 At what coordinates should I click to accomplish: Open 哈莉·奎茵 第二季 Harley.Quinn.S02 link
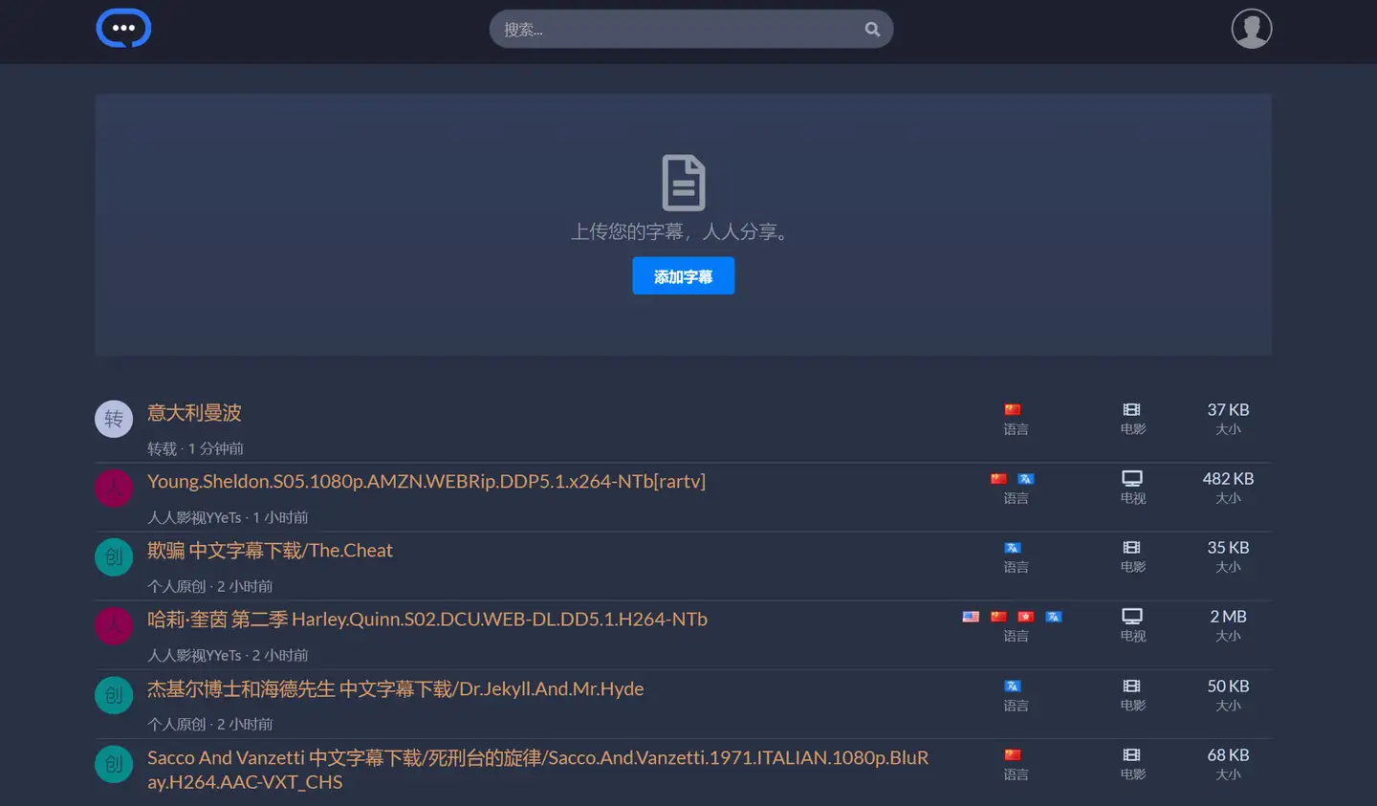(x=427, y=620)
